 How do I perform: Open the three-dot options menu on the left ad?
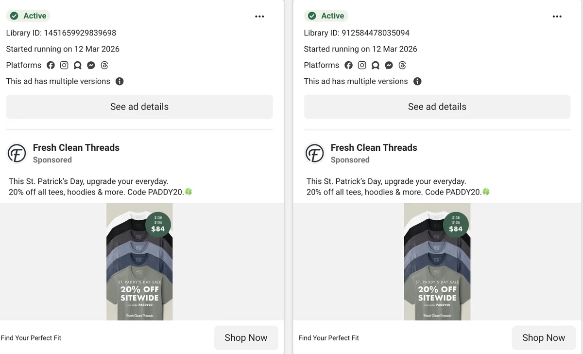coord(259,16)
